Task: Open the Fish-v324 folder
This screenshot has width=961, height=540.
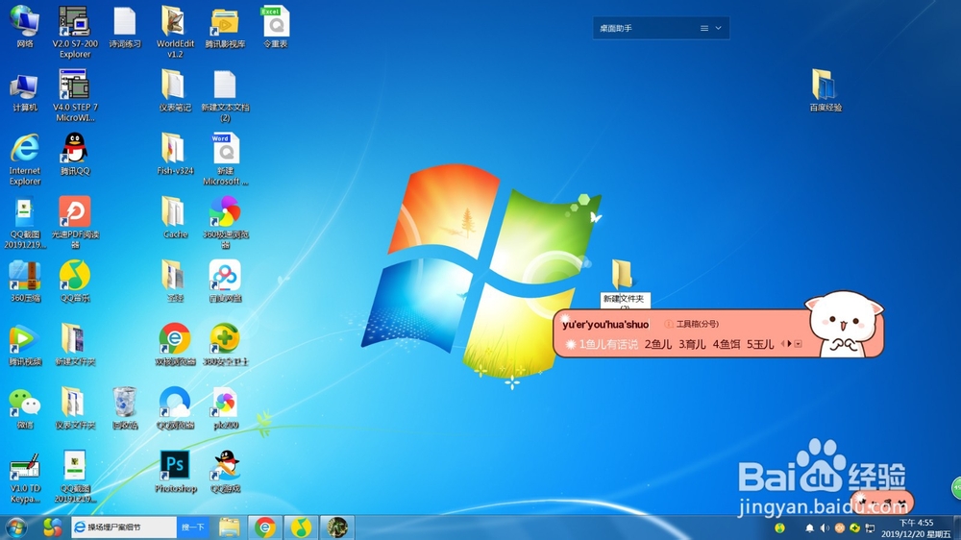Action: [x=175, y=155]
